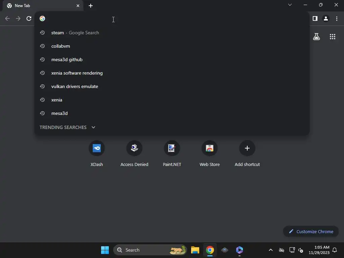Image resolution: width=344 pixels, height=258 pixels.
Task: Select 'vulkan drivers emulate' suggestion
Action: (172, 86)
